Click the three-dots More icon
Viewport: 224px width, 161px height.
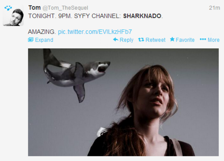pos(203,39)
